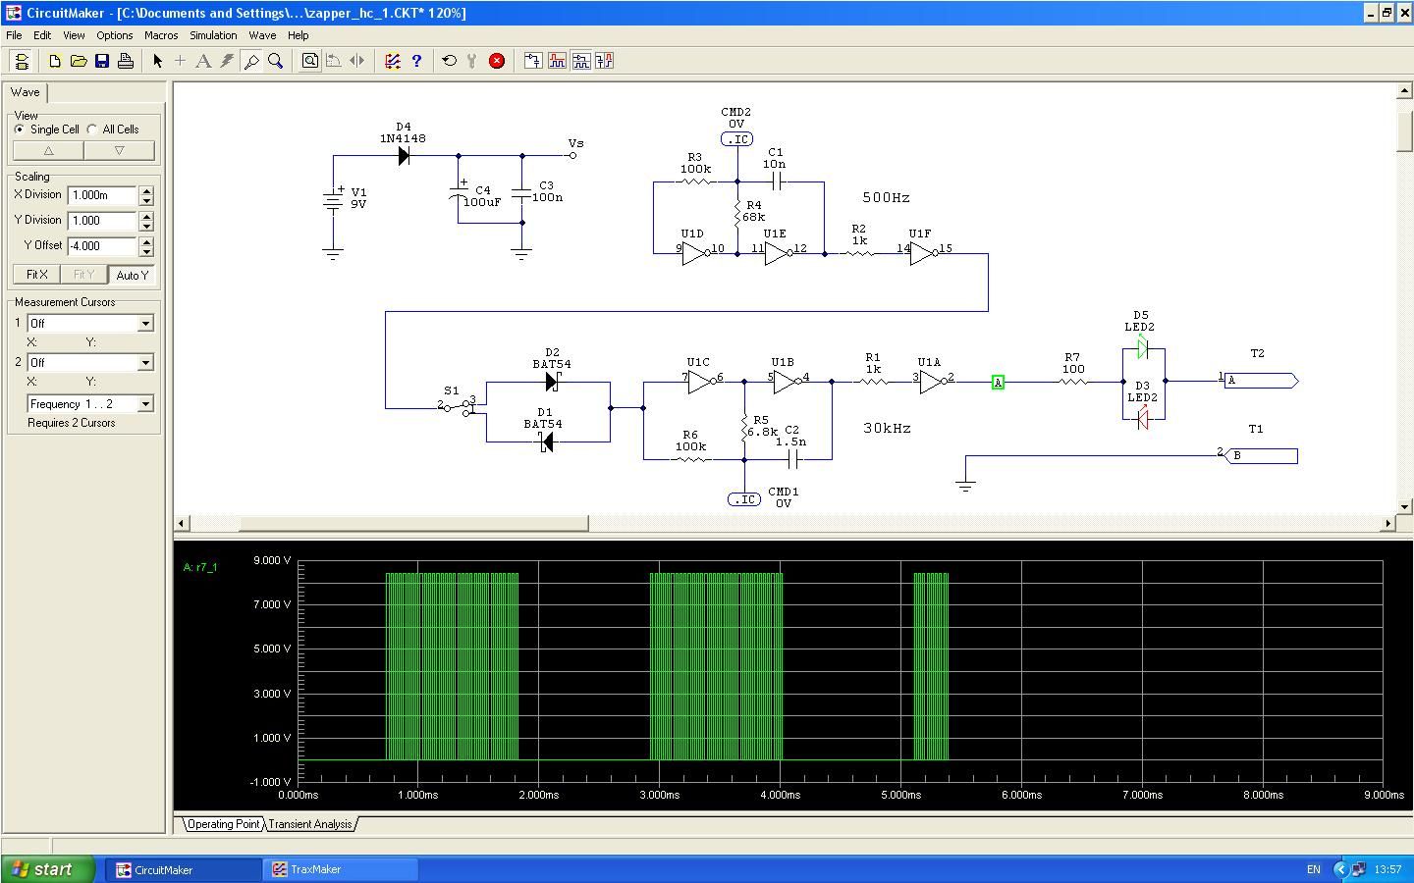Click the CircuitMaker taskbar button
Screen dimensions: 1414x883
[x=183, y=869]
